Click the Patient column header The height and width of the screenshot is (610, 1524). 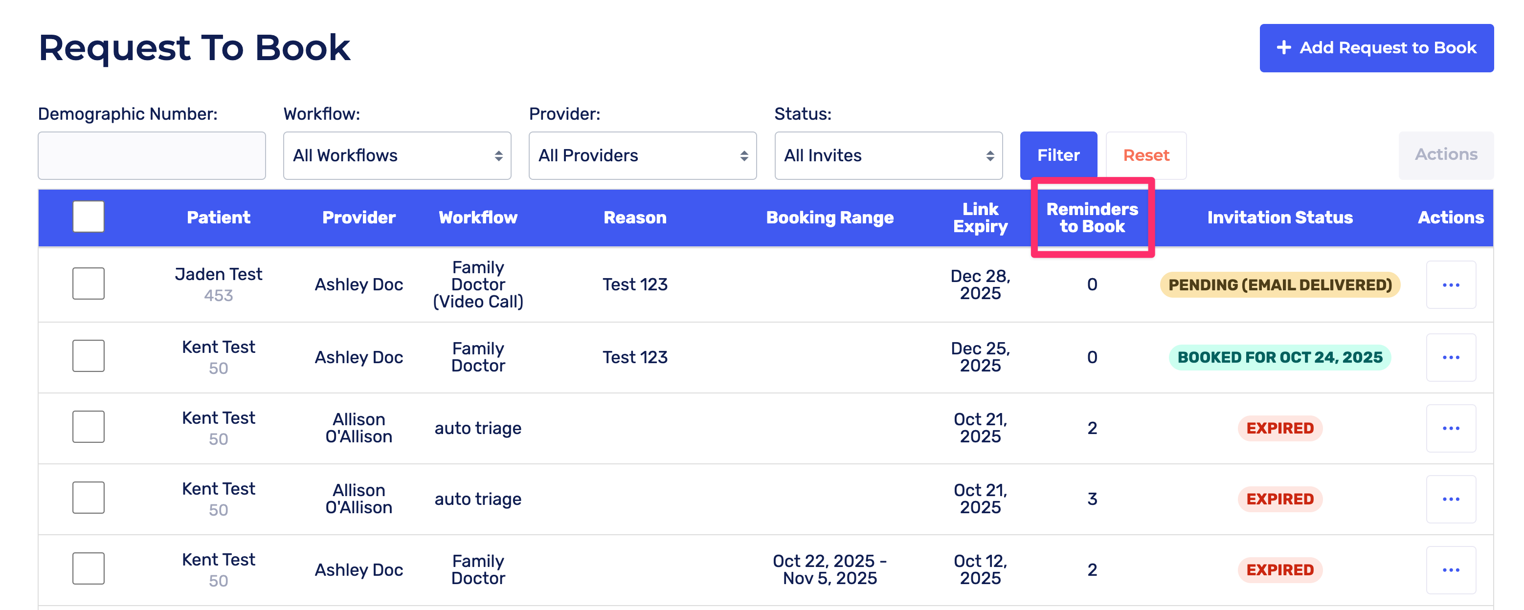click(x=218, y=218)
